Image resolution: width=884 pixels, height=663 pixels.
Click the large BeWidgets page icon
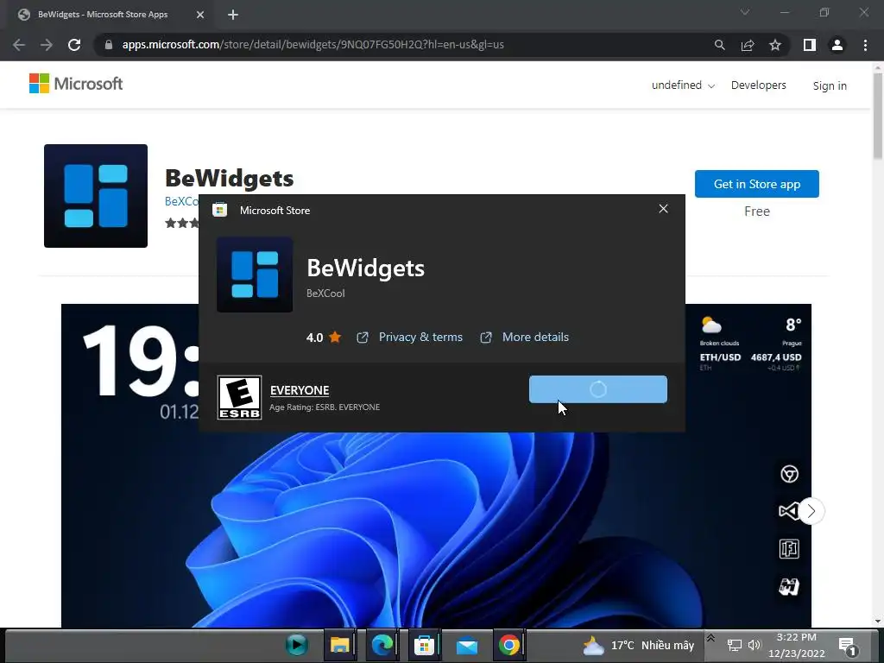[96, 196]
